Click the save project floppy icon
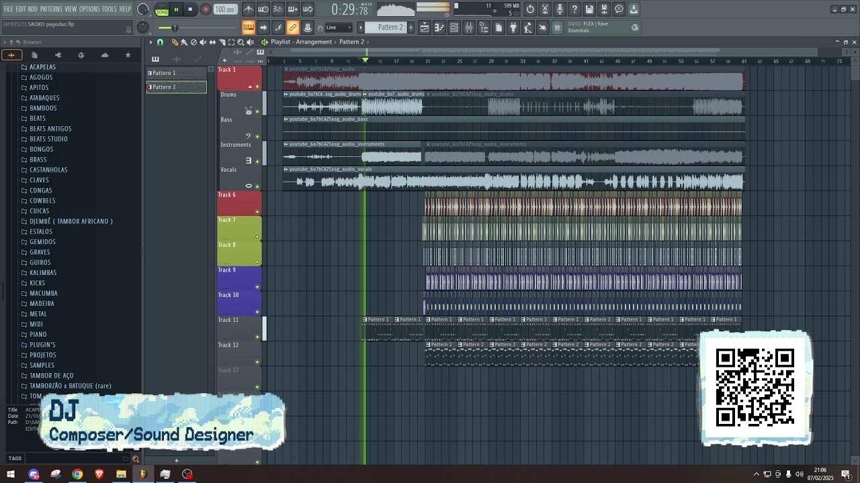 [589, 9]
